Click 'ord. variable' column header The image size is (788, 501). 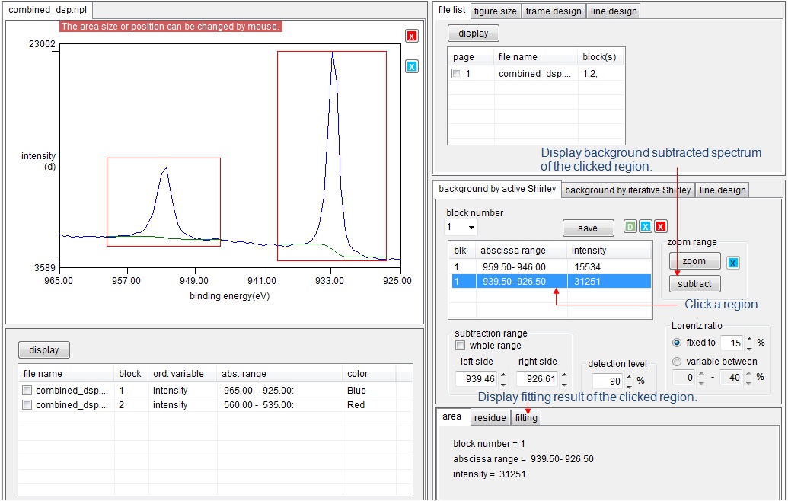point(183,373)
